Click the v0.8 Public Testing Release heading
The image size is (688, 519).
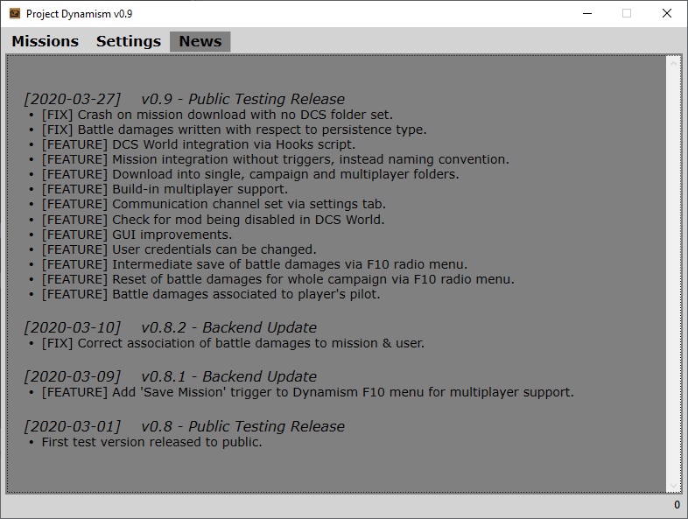184,426
